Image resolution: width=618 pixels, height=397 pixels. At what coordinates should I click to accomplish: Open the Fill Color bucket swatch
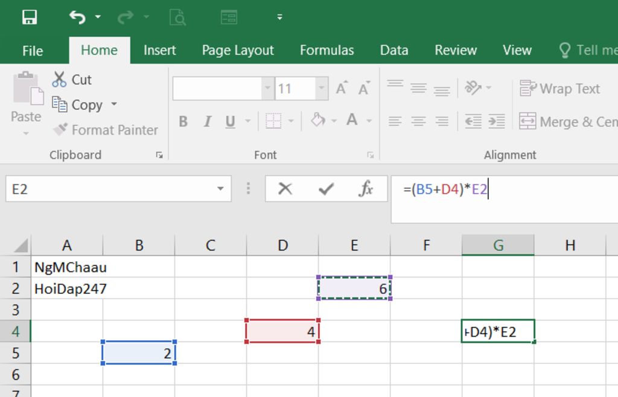(x=317, y=121)
